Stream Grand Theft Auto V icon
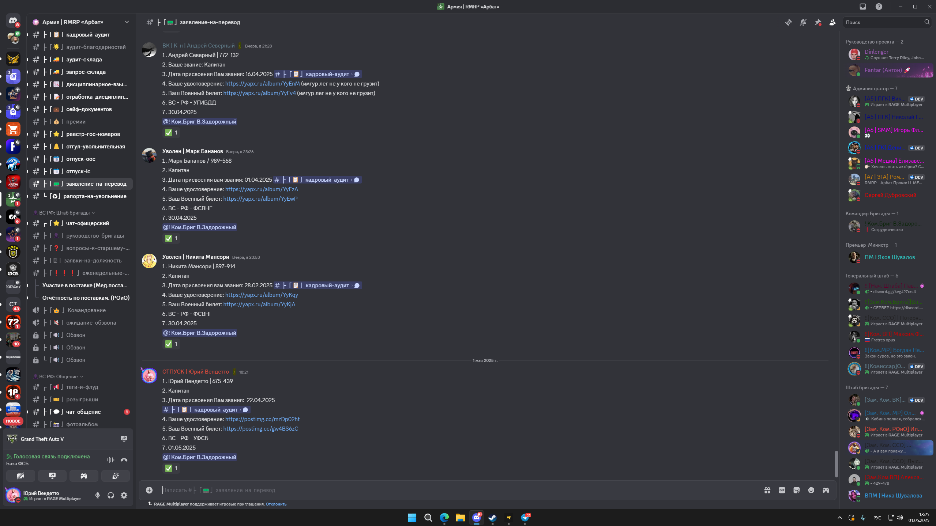The image size is (936, 526). [x=124, y=439]
